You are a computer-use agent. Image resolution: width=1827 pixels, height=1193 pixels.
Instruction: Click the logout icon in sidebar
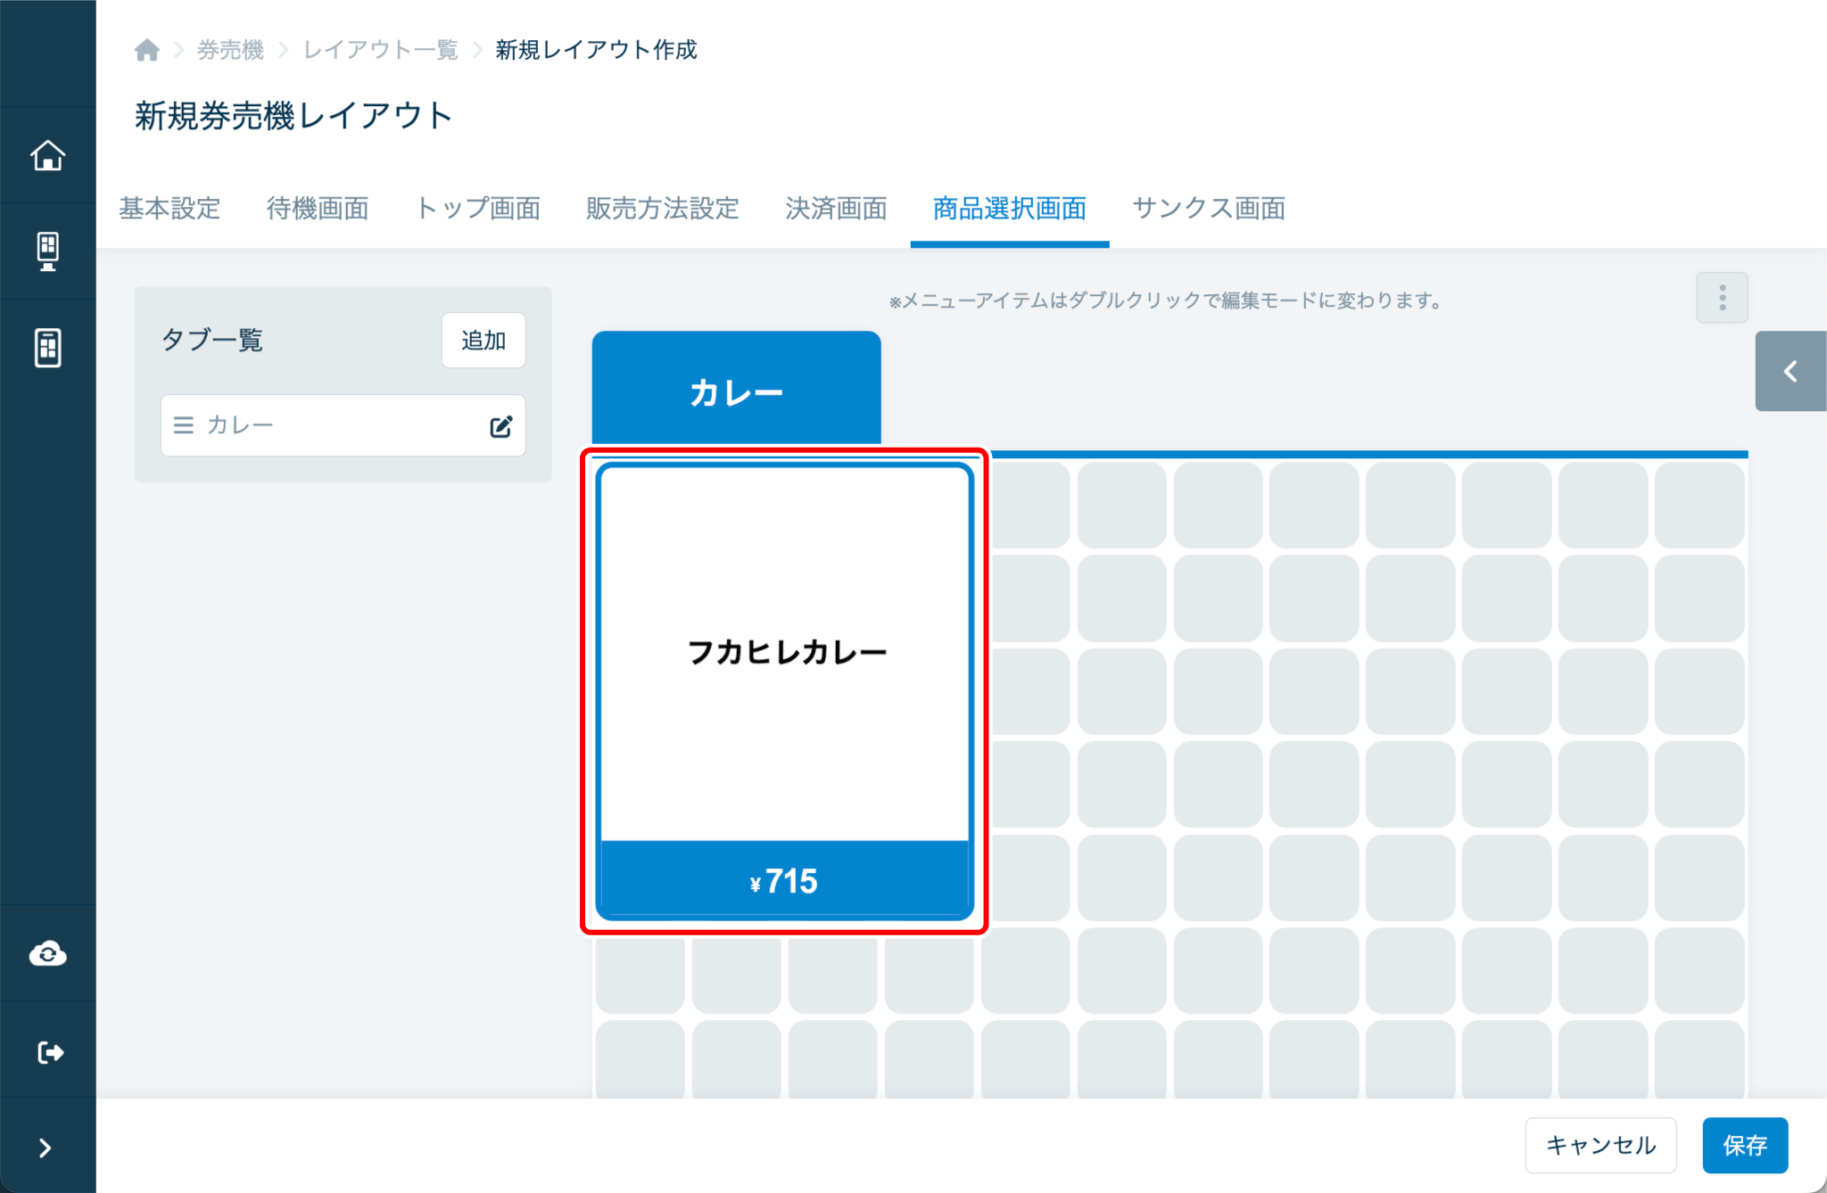pyautogui.click(x=50, y=1052)
